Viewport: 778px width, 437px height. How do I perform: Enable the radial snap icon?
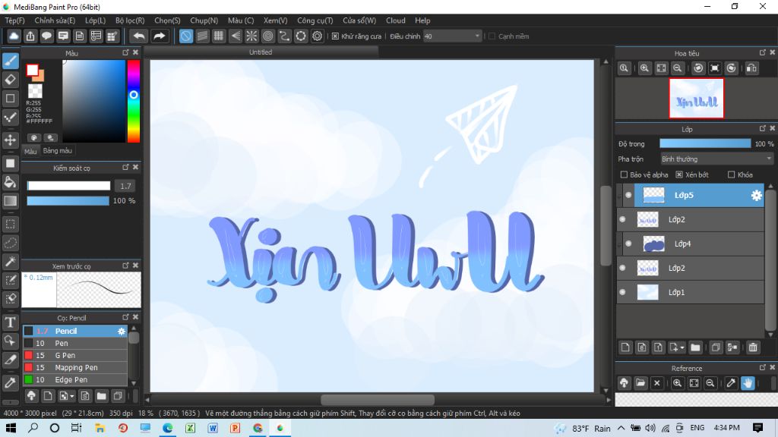click(251, 36)
